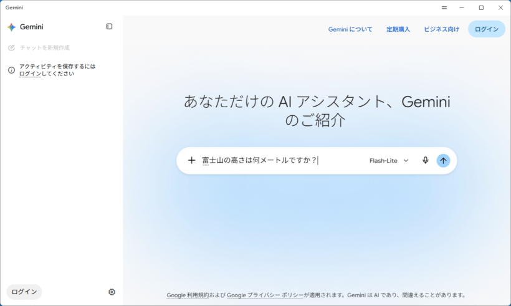Close the Gemini window
Viewport: 511px width, 306px height.
[x=500, y=7]
